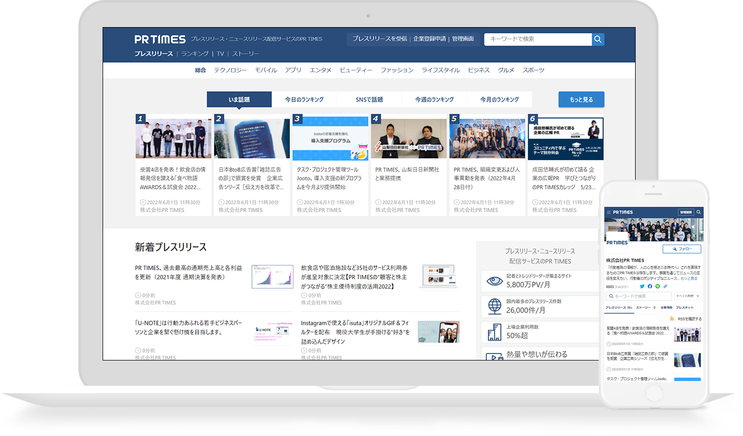This screenshot has width=743, height=436.
Task: Click RSSを購読する text on the phone
Action: (x=689, y=319)
